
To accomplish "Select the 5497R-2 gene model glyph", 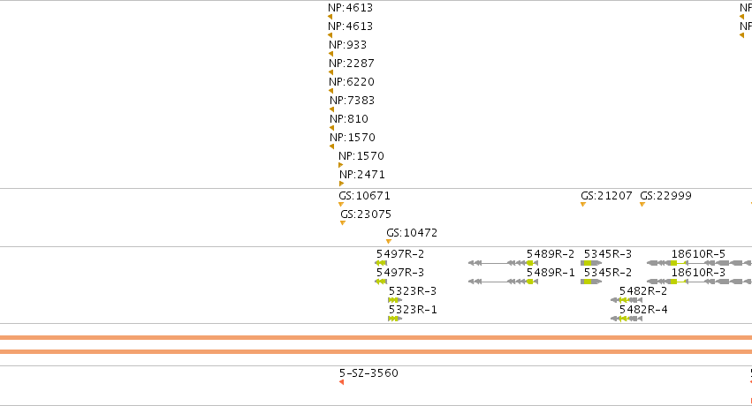I will tap(381, 263).
